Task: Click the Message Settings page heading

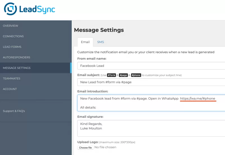Action: pyautogui.click(x=99, y=30)
